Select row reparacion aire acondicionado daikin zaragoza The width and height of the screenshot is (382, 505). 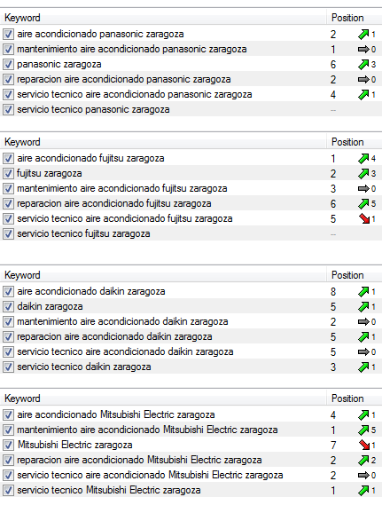191,336
